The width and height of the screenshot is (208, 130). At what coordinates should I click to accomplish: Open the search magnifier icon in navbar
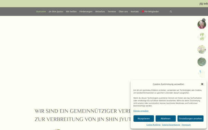[171, 11]
